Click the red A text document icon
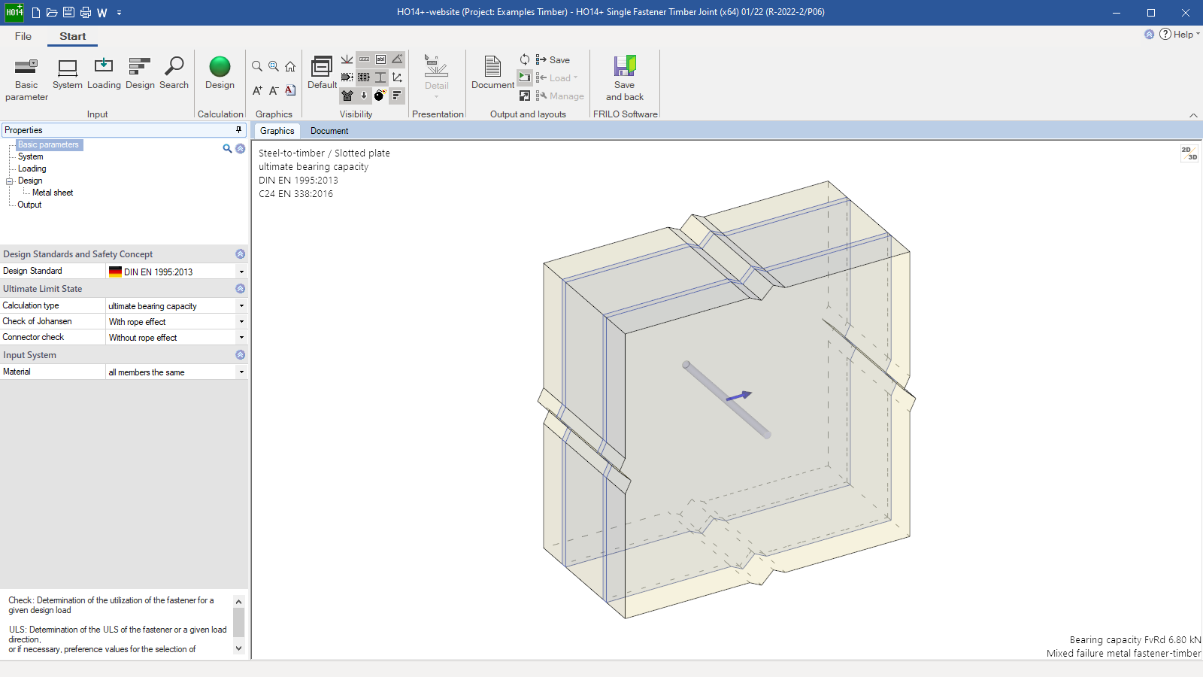 [x=290, y=90]
